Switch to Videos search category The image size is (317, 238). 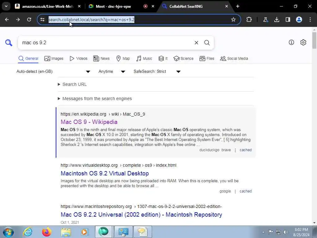click(x=78, y=59)
